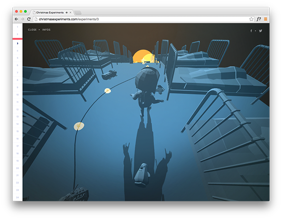
Task: Go to experiment day 18 in sidebar
Action: pos(18,153)
